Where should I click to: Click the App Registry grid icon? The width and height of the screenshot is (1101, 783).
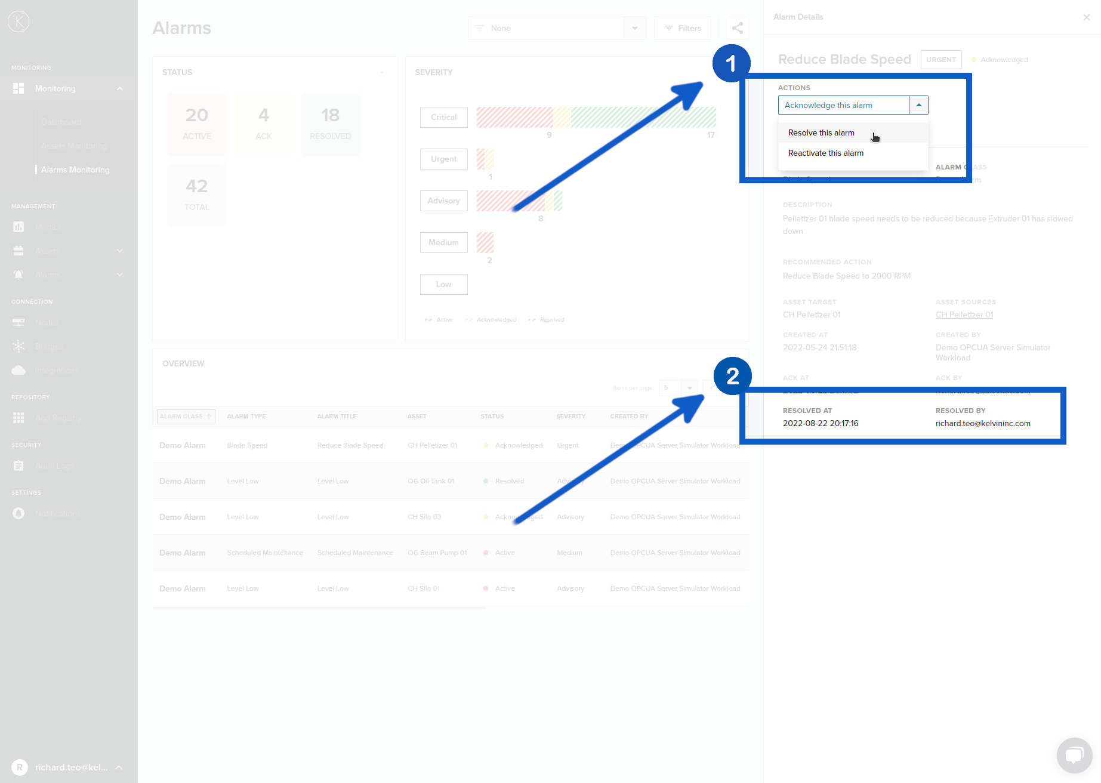tap(18, 418)
